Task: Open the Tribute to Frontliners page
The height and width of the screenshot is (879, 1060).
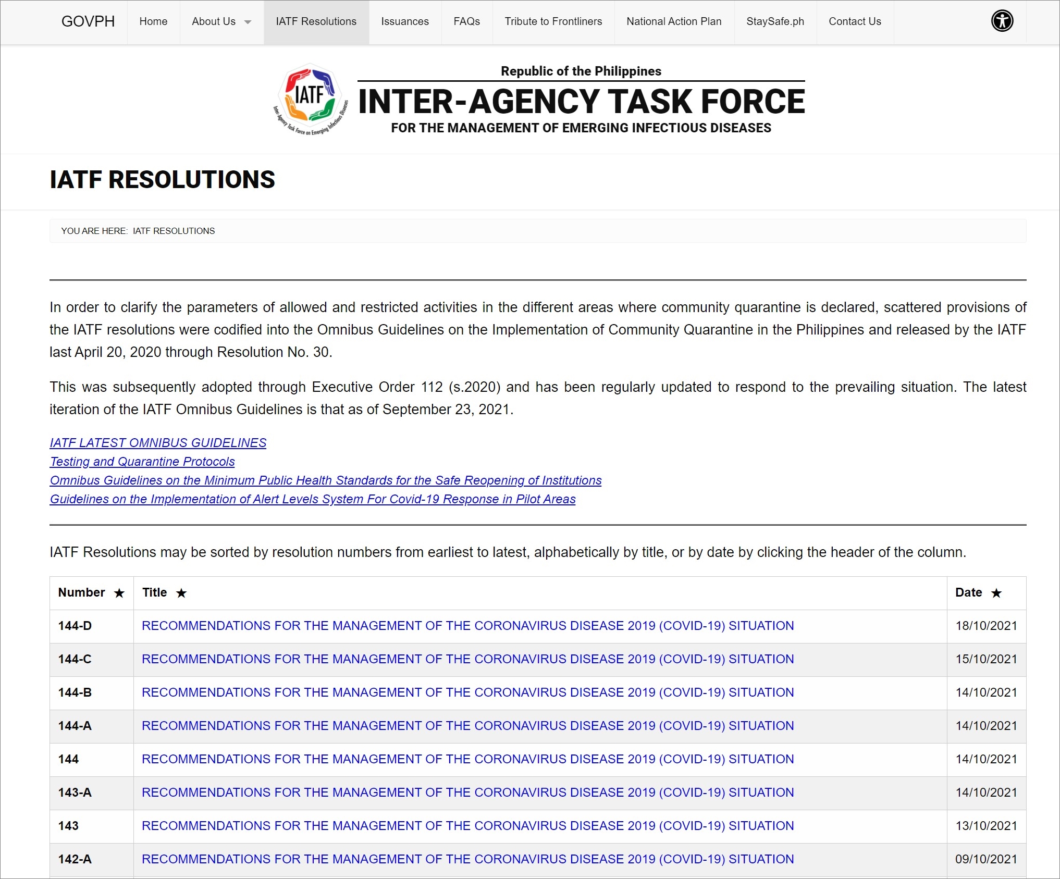Action: [553, 21]
